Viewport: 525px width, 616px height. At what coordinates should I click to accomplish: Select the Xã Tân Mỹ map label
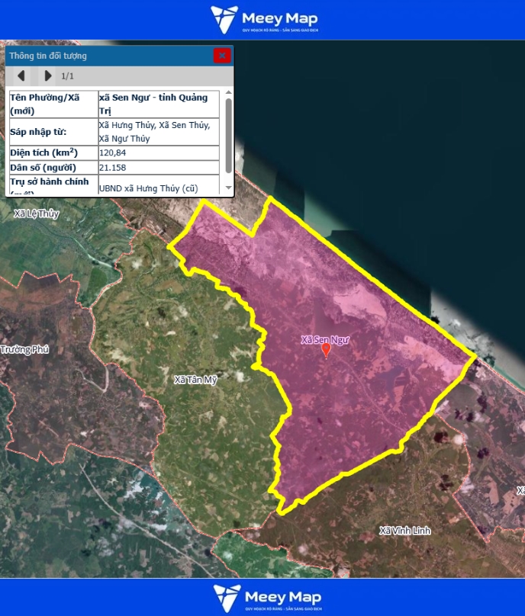[195, 380]
